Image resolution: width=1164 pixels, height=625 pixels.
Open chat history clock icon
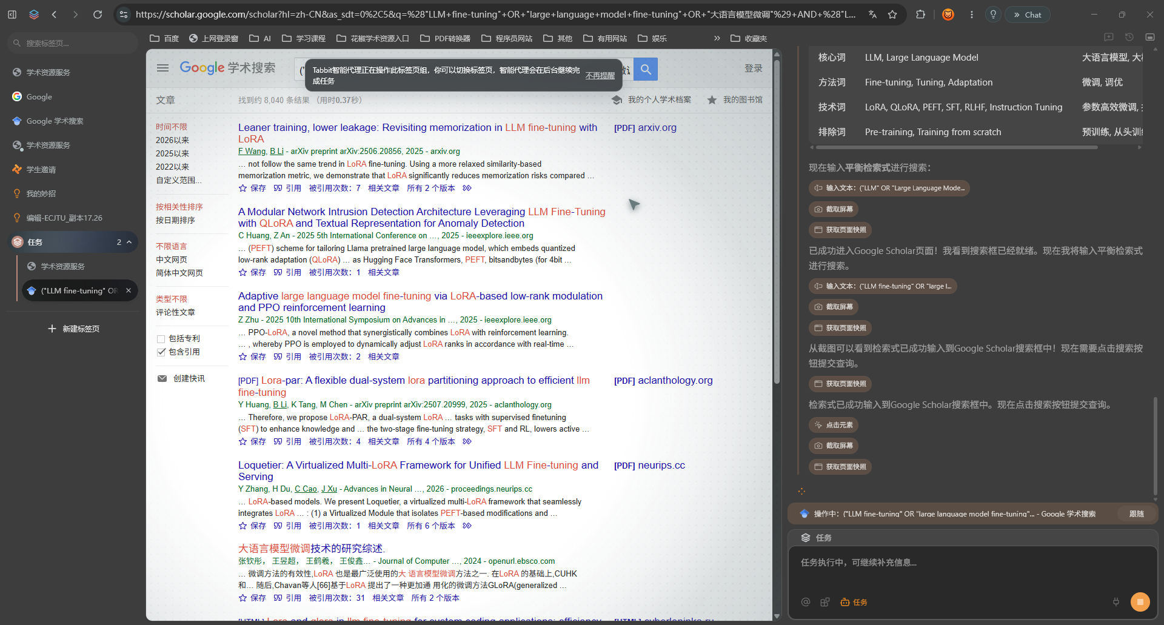(x=1129, y=37)
